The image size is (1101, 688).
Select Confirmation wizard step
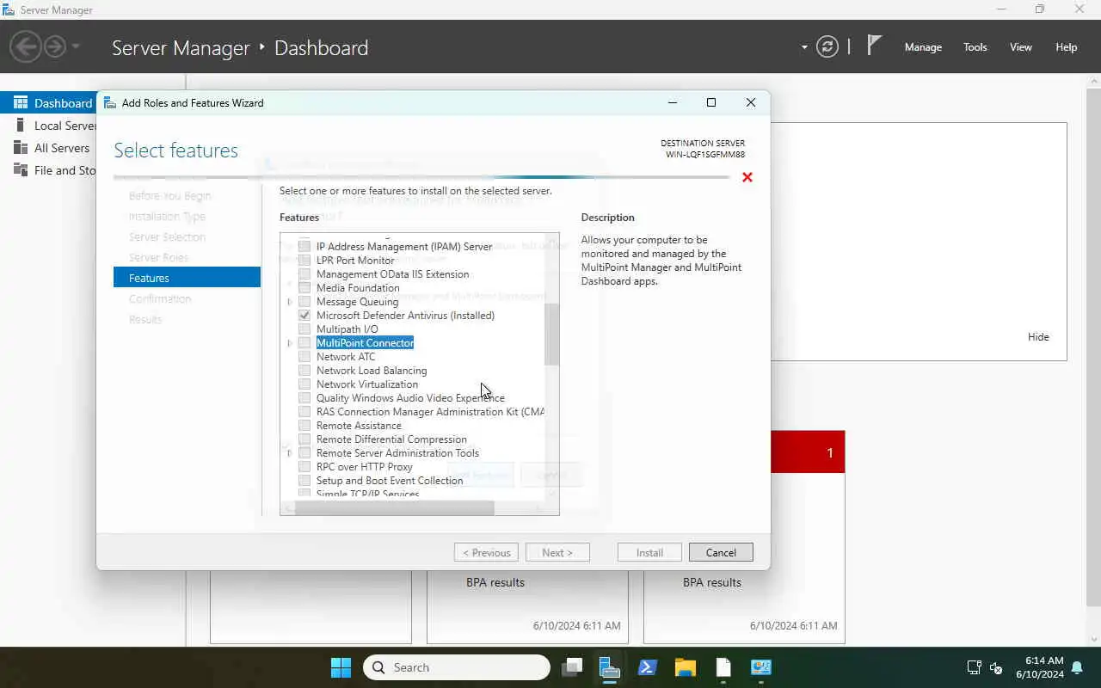pos(160,299)
